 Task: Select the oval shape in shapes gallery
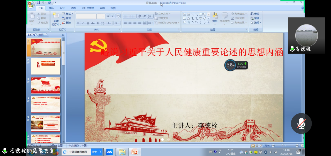(x=205, y=14)
